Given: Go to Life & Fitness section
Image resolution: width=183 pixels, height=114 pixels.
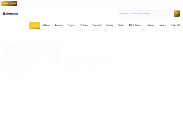Looking at the screenshot, I should (135, 25).
